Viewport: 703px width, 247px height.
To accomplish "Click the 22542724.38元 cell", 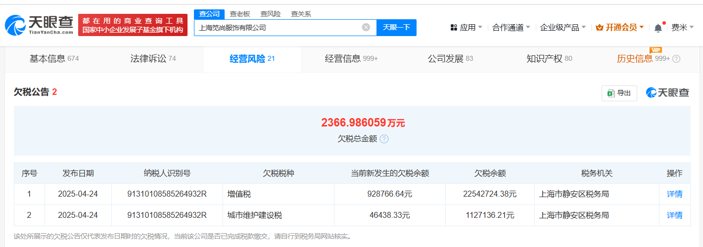I will pyautogui.click(x=490, y=194).
